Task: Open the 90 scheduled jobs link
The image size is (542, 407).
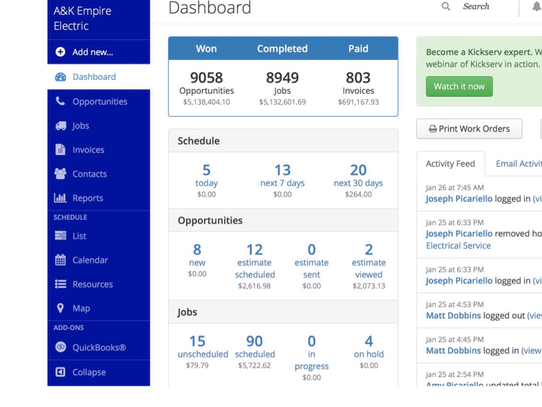Action: pyautogui.click(x=255, y=347)
